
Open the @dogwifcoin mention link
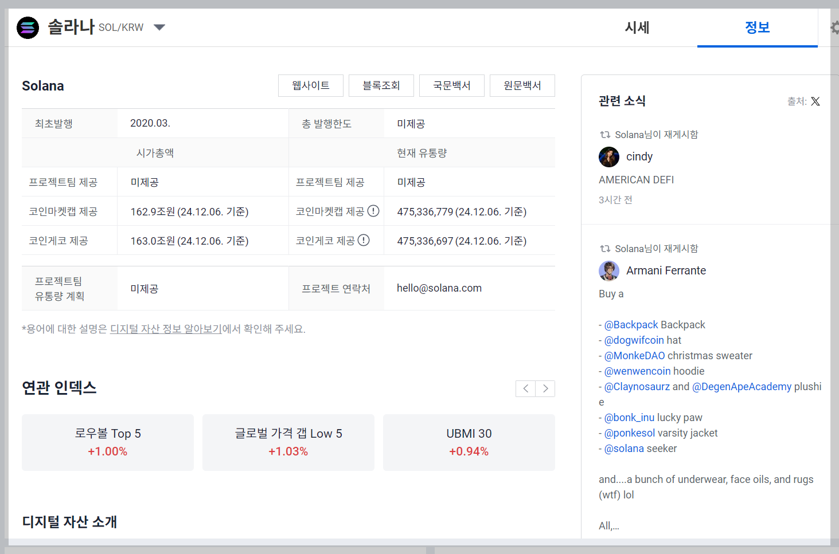tap(634, 340)
